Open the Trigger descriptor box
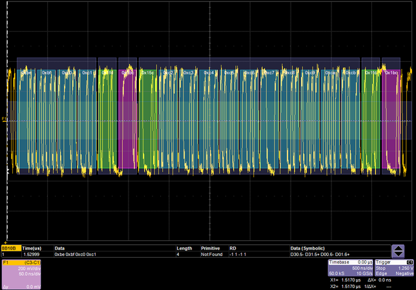Image resolution: width=416 pixels, height=290 pixels. pos(394,268)
